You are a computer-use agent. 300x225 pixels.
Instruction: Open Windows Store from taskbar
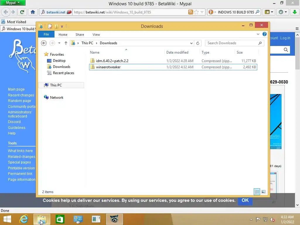pyautogui.click(x=60, y=219)
